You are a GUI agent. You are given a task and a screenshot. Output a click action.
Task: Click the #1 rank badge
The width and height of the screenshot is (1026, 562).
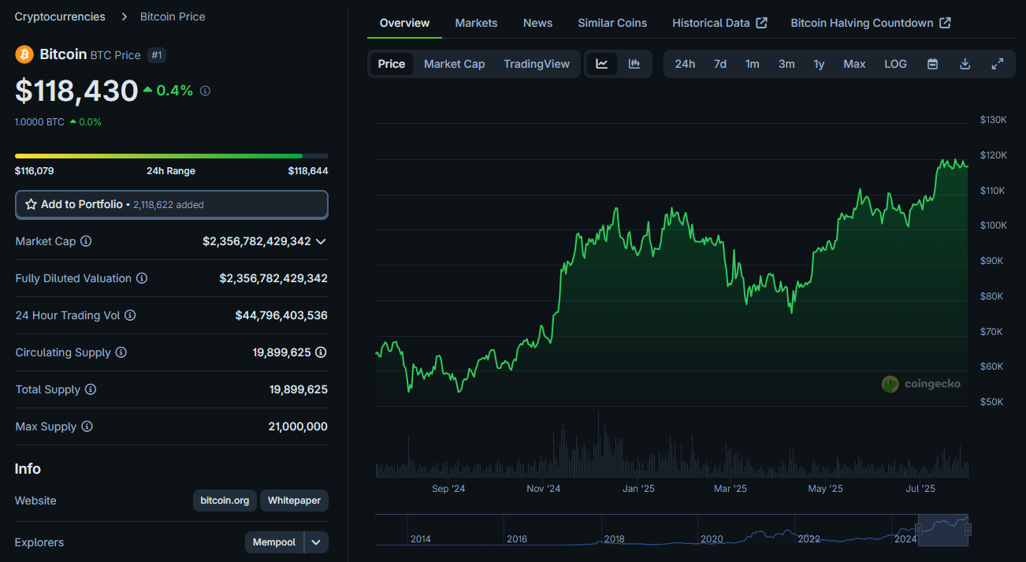pos(156,55)
